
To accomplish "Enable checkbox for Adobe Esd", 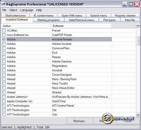I will pos(4,53).
